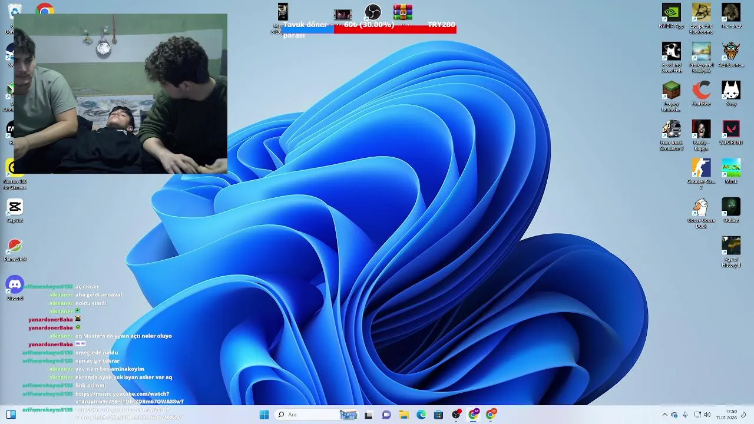Viewport: 754px width, 424px height.
Task: Open File Explorer from taskbar
Action: 404,415
